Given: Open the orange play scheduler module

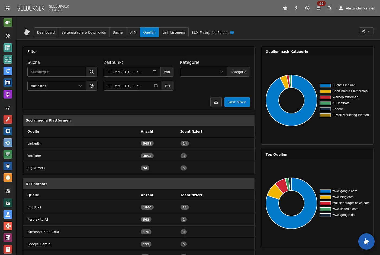Looking at the screenshot, I should (x=8, y=226).
